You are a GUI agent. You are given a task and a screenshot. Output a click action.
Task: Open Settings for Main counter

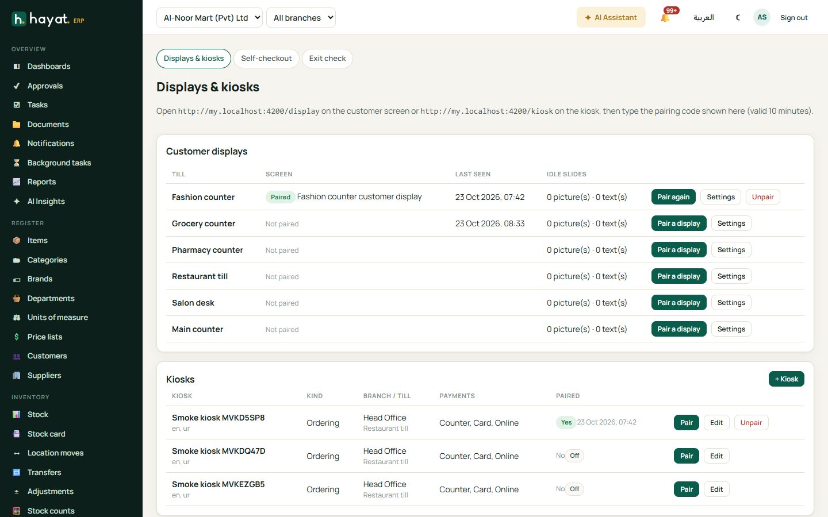(x=731, y=329)
